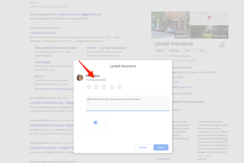Viewport: 244px width, 163px height.
Task: Click the info icon beside Posting publicly
Action: coord(104,80)
